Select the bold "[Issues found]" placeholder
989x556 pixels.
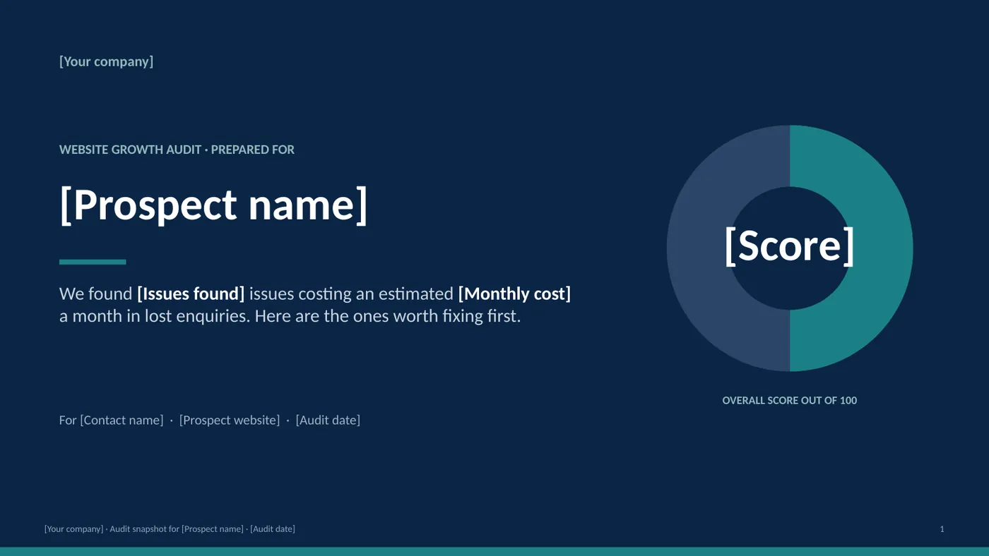click(x=191, y=294)
